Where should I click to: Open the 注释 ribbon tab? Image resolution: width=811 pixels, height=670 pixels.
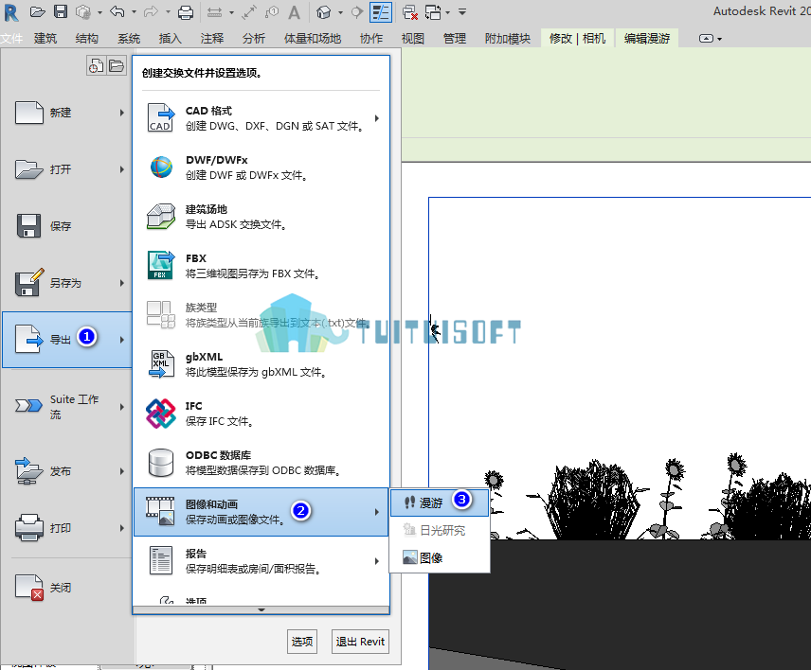[212, 38]
